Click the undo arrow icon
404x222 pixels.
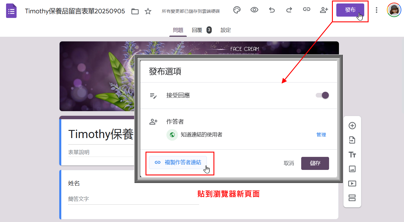pyautogui.click(x=272, y=10)
